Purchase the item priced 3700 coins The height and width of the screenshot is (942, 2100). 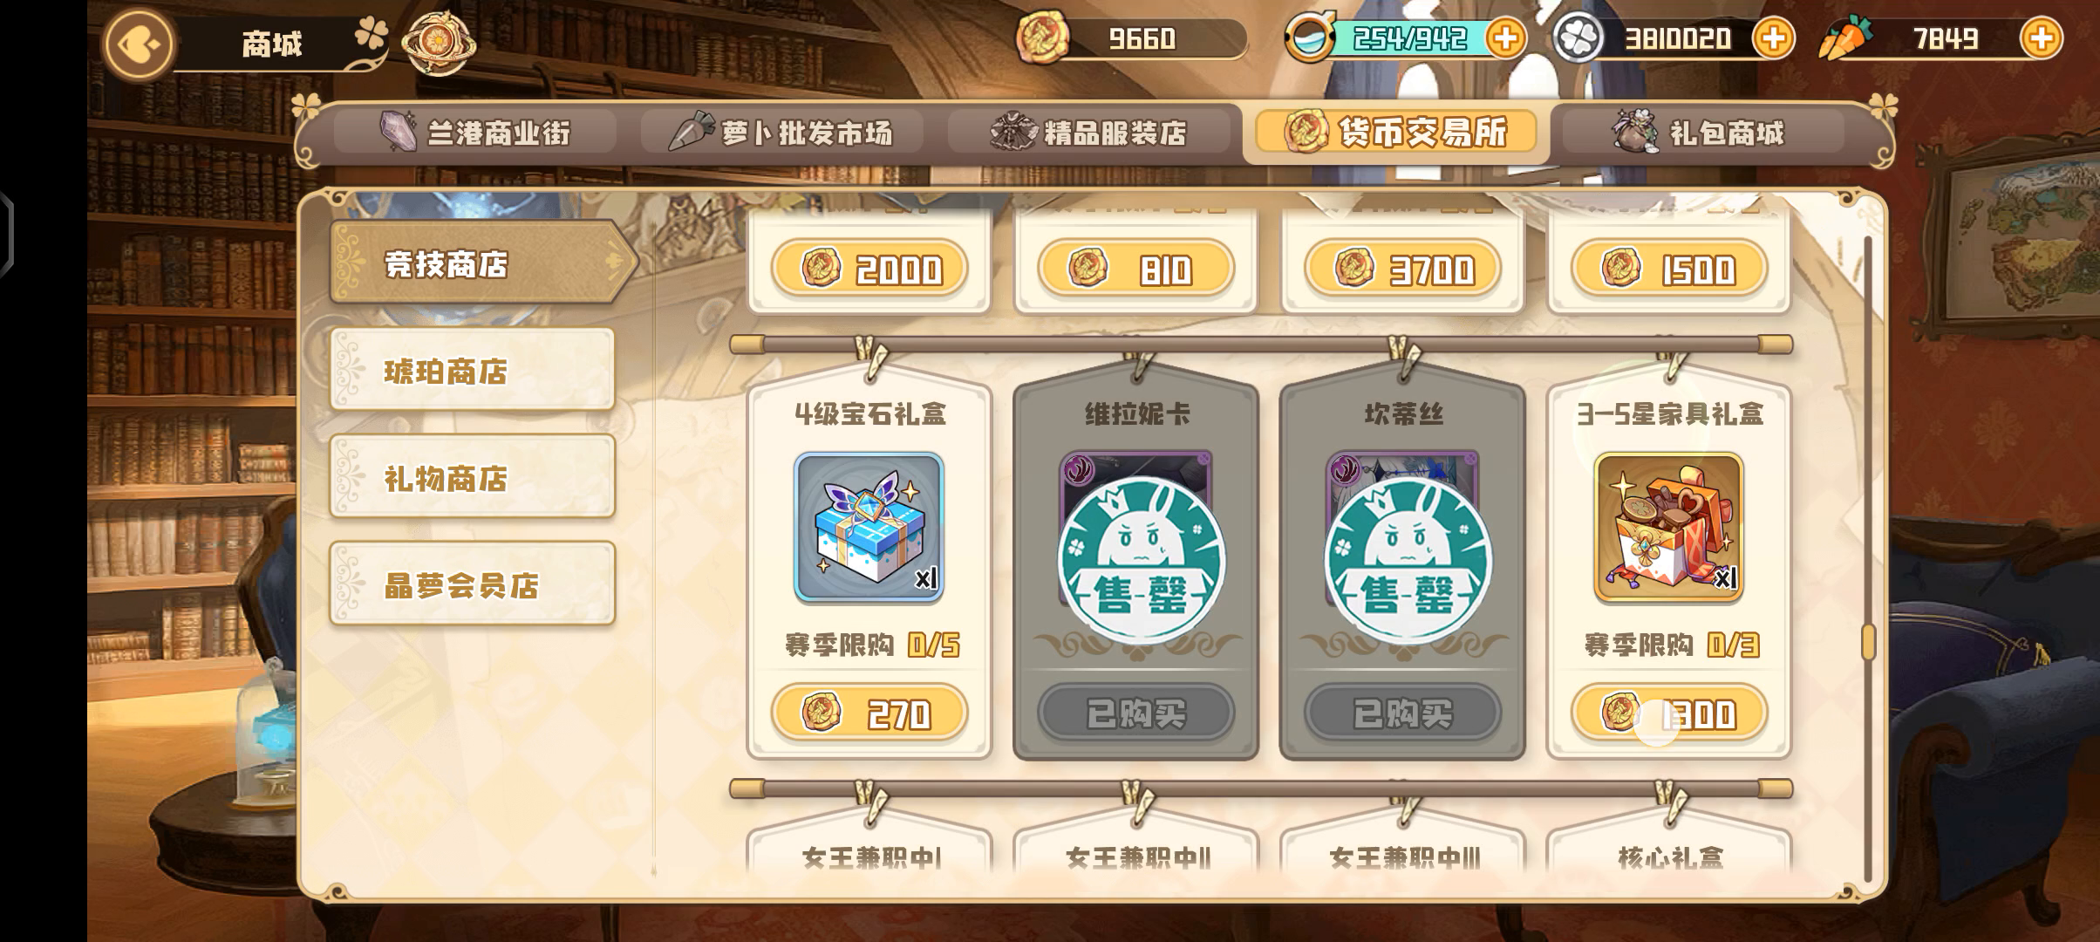click(x=1402, y=268)
